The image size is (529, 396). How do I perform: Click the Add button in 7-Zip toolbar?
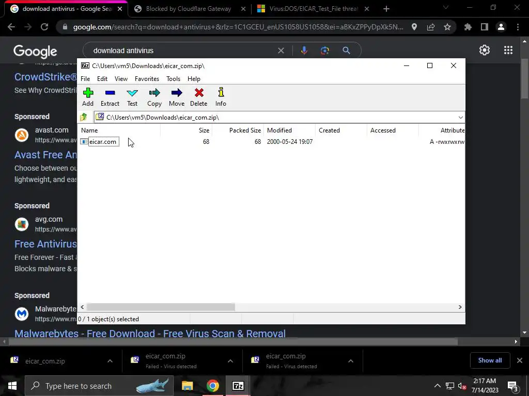pyautogui.click(x=88, y=97)
